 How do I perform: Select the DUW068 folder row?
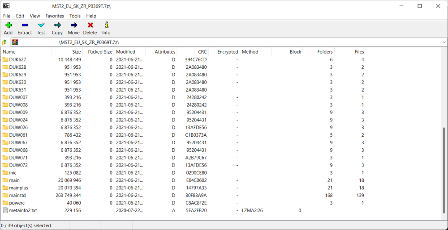183,150
